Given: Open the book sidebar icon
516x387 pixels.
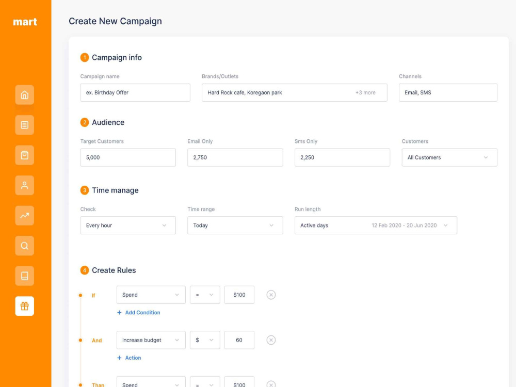Looking at the screenshot, I should coord(24,276).
